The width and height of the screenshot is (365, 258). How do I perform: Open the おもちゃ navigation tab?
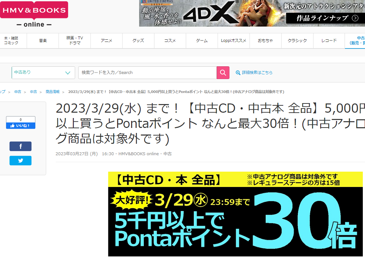tap(265, 41)
